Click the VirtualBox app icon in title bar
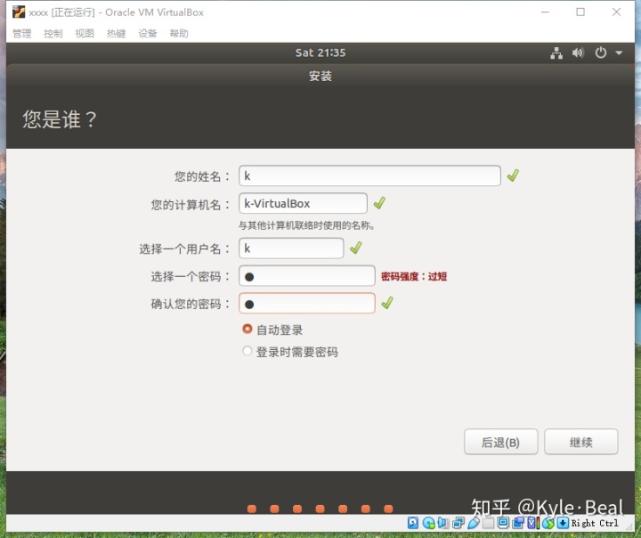Screen dimensions: 641x538 tap(19, 12)
